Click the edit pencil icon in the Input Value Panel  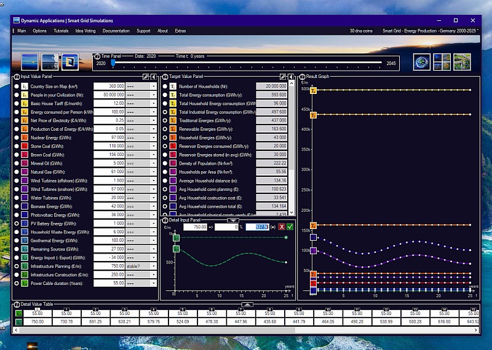point(146,77)
